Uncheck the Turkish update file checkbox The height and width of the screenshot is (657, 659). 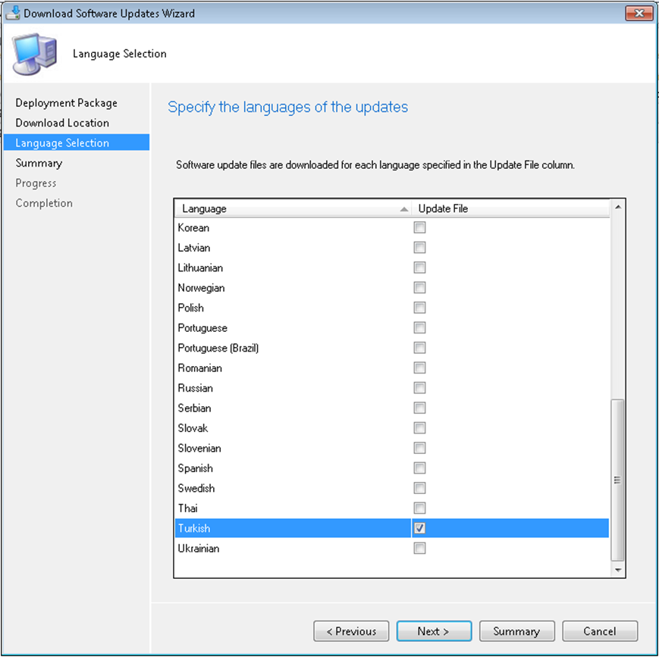click(420, 528)
